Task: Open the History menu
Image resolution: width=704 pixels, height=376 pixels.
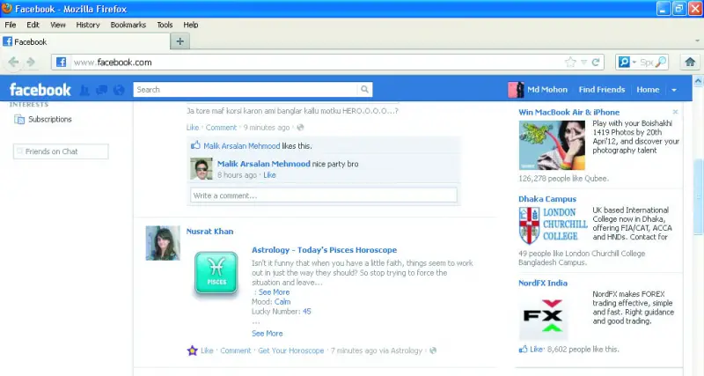Action: click(x=88, y=25)
